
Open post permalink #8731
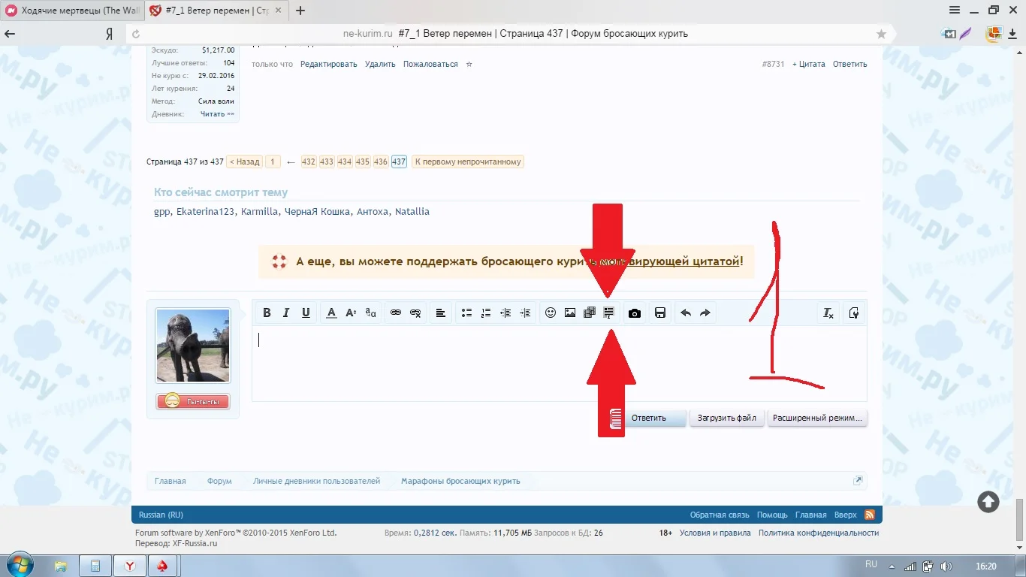click(773, 64)
